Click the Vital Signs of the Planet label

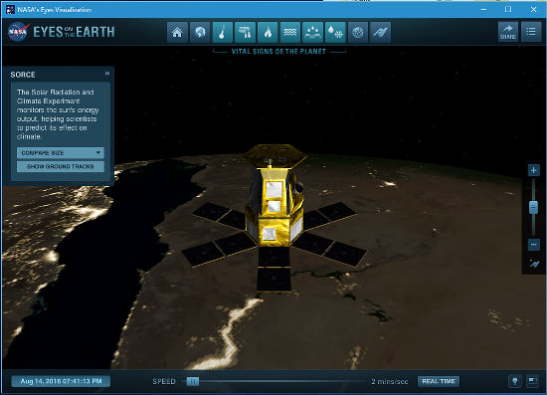coord(278,52)
